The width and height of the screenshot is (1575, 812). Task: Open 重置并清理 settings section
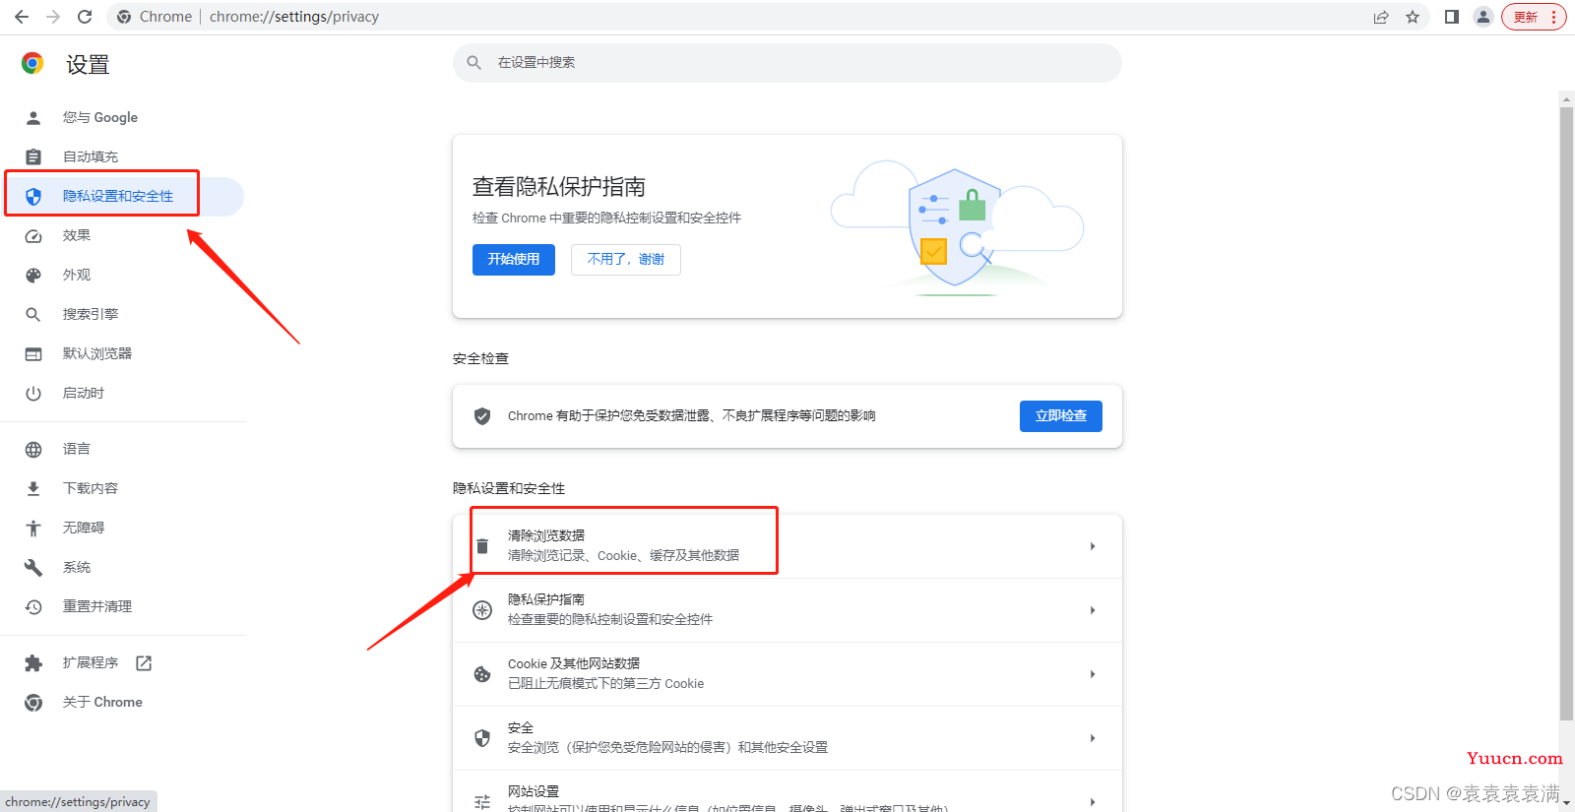[122, 606]
